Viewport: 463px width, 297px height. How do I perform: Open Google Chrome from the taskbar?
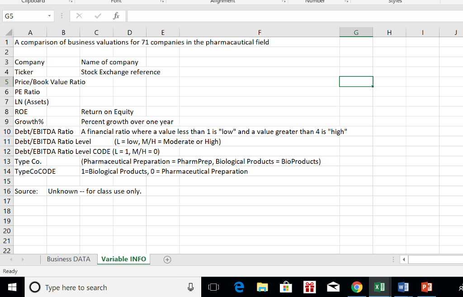point(357,287)
